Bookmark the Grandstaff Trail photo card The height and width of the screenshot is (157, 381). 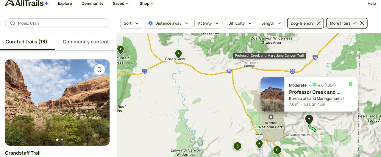click(x=99, y=70)
